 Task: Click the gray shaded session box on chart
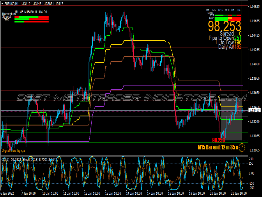click(x=231, y=120)
